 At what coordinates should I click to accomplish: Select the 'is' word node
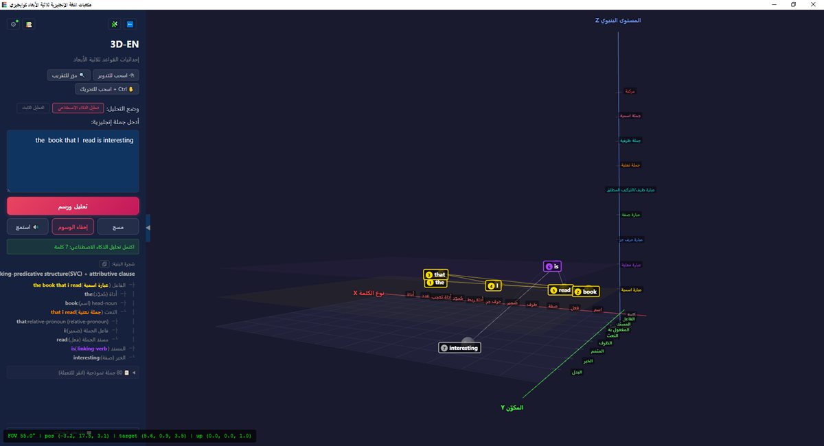[x=553, y=266]
